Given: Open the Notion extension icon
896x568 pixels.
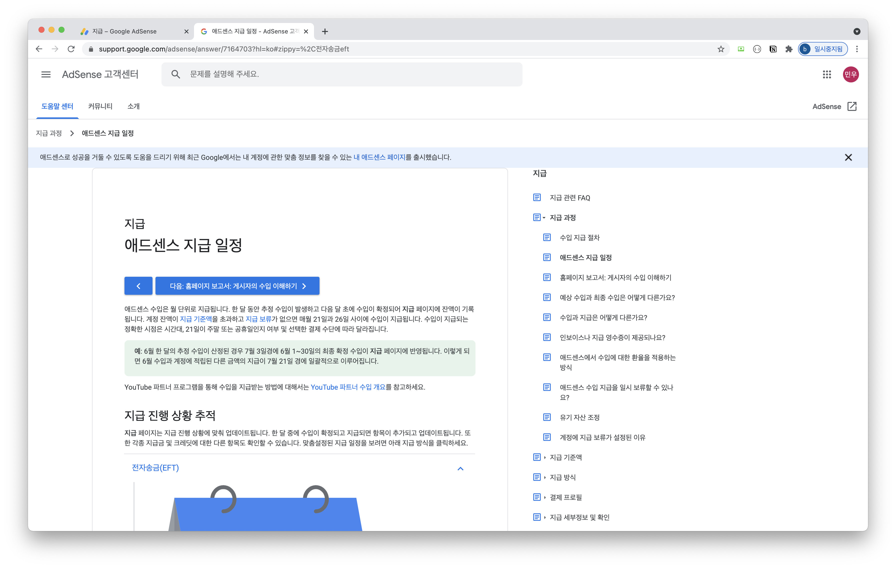Looking at the screenshot, I should [x=773, y=49].
